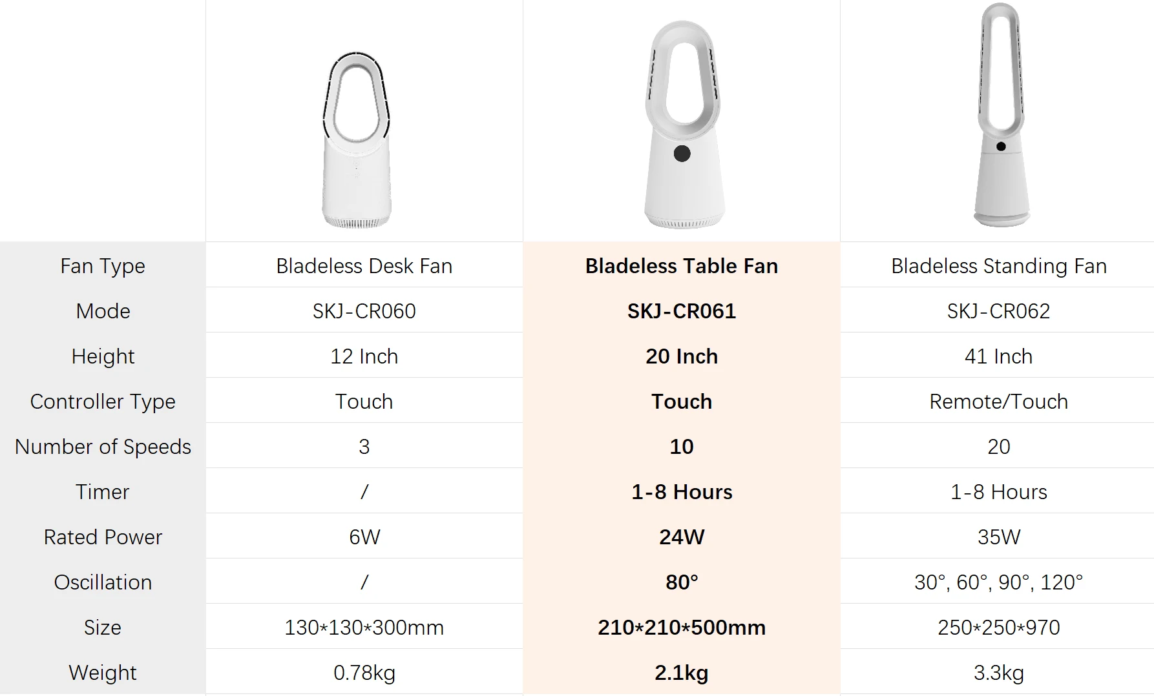Viewport: 1154px width, 696px height.
Task: Select the SKJ-CR060 model cell
Action: pyautogui.click(x=364, y=311)
